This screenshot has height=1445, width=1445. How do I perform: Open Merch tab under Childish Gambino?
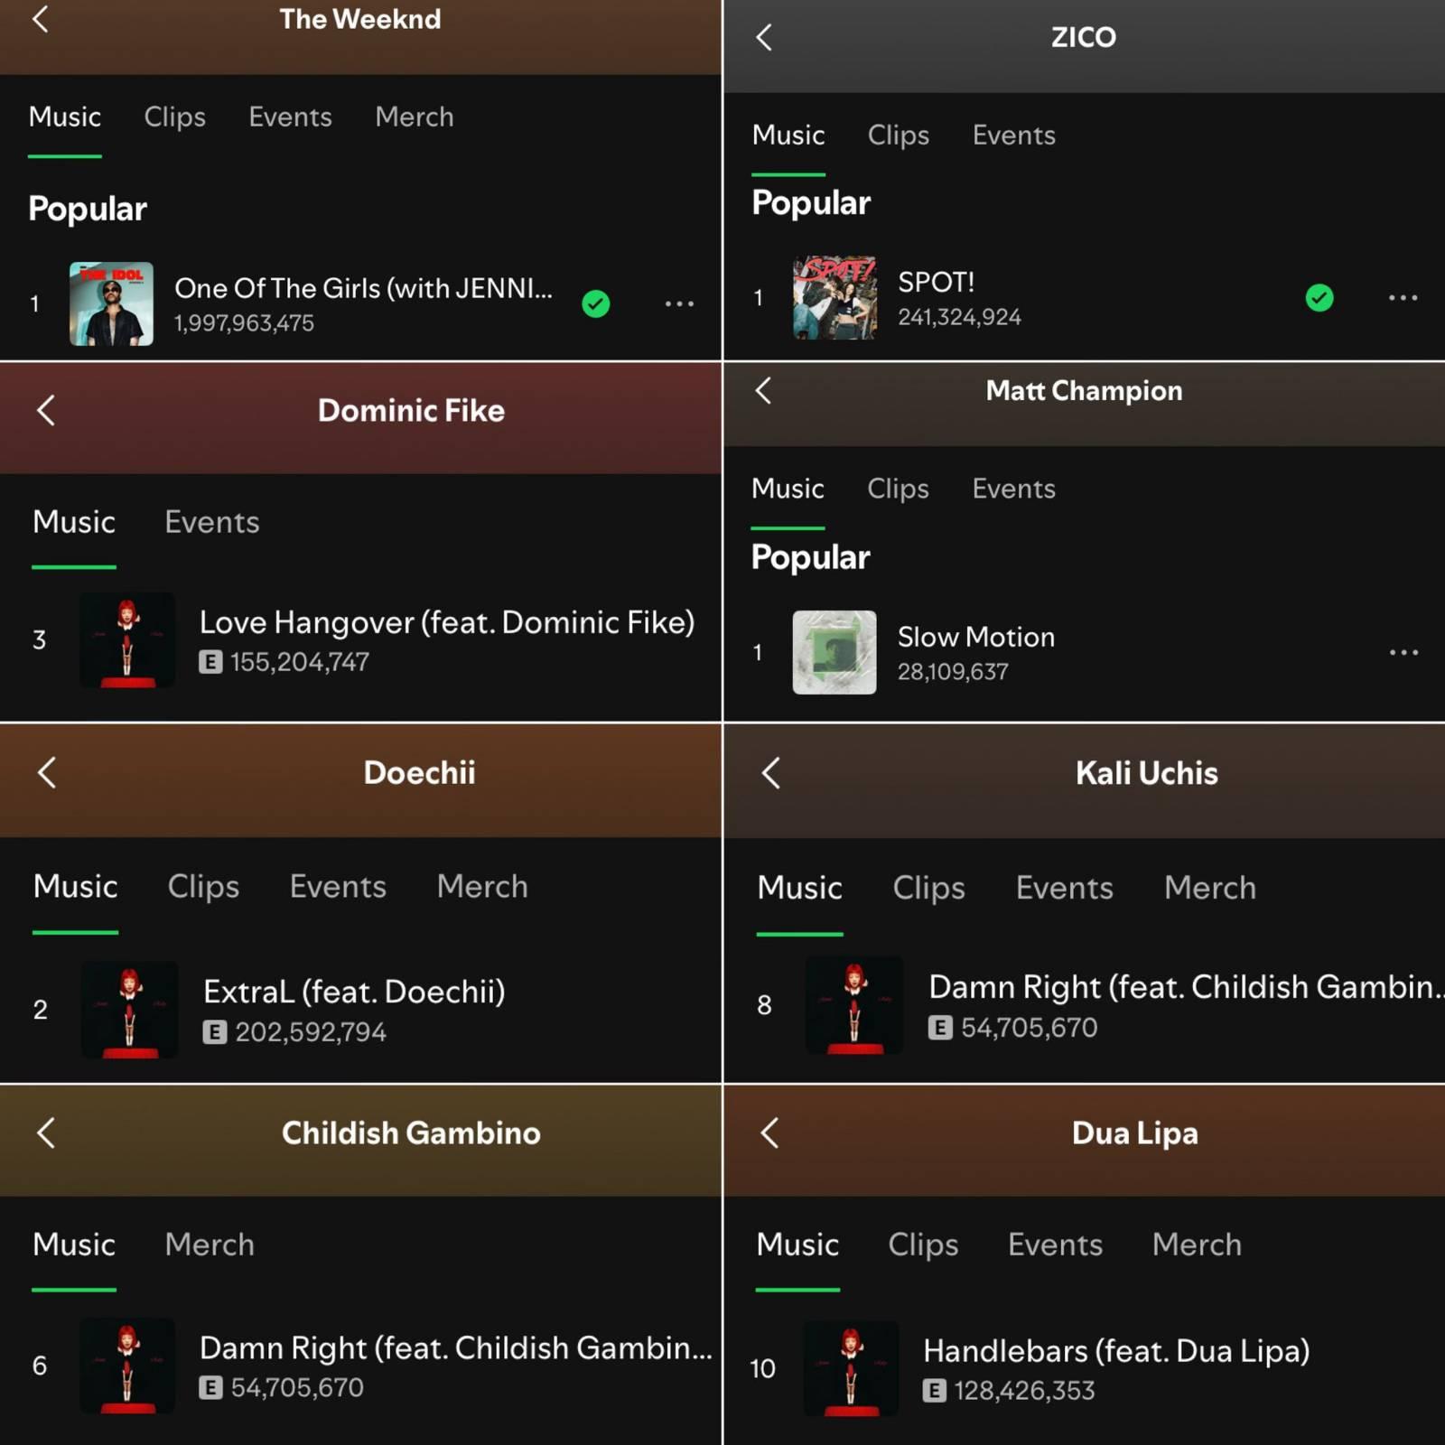click(x=210, y=1245)
